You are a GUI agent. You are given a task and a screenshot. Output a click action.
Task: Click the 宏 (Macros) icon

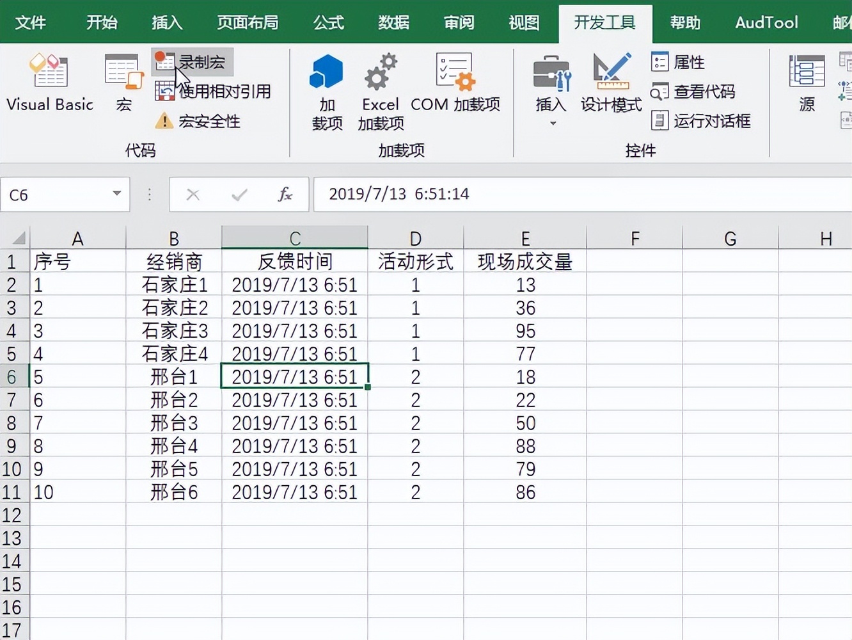click(122, 82)
